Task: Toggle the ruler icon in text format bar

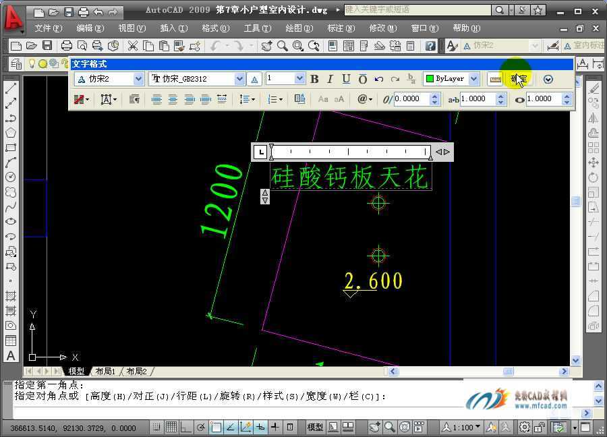Action: point(495,80)
